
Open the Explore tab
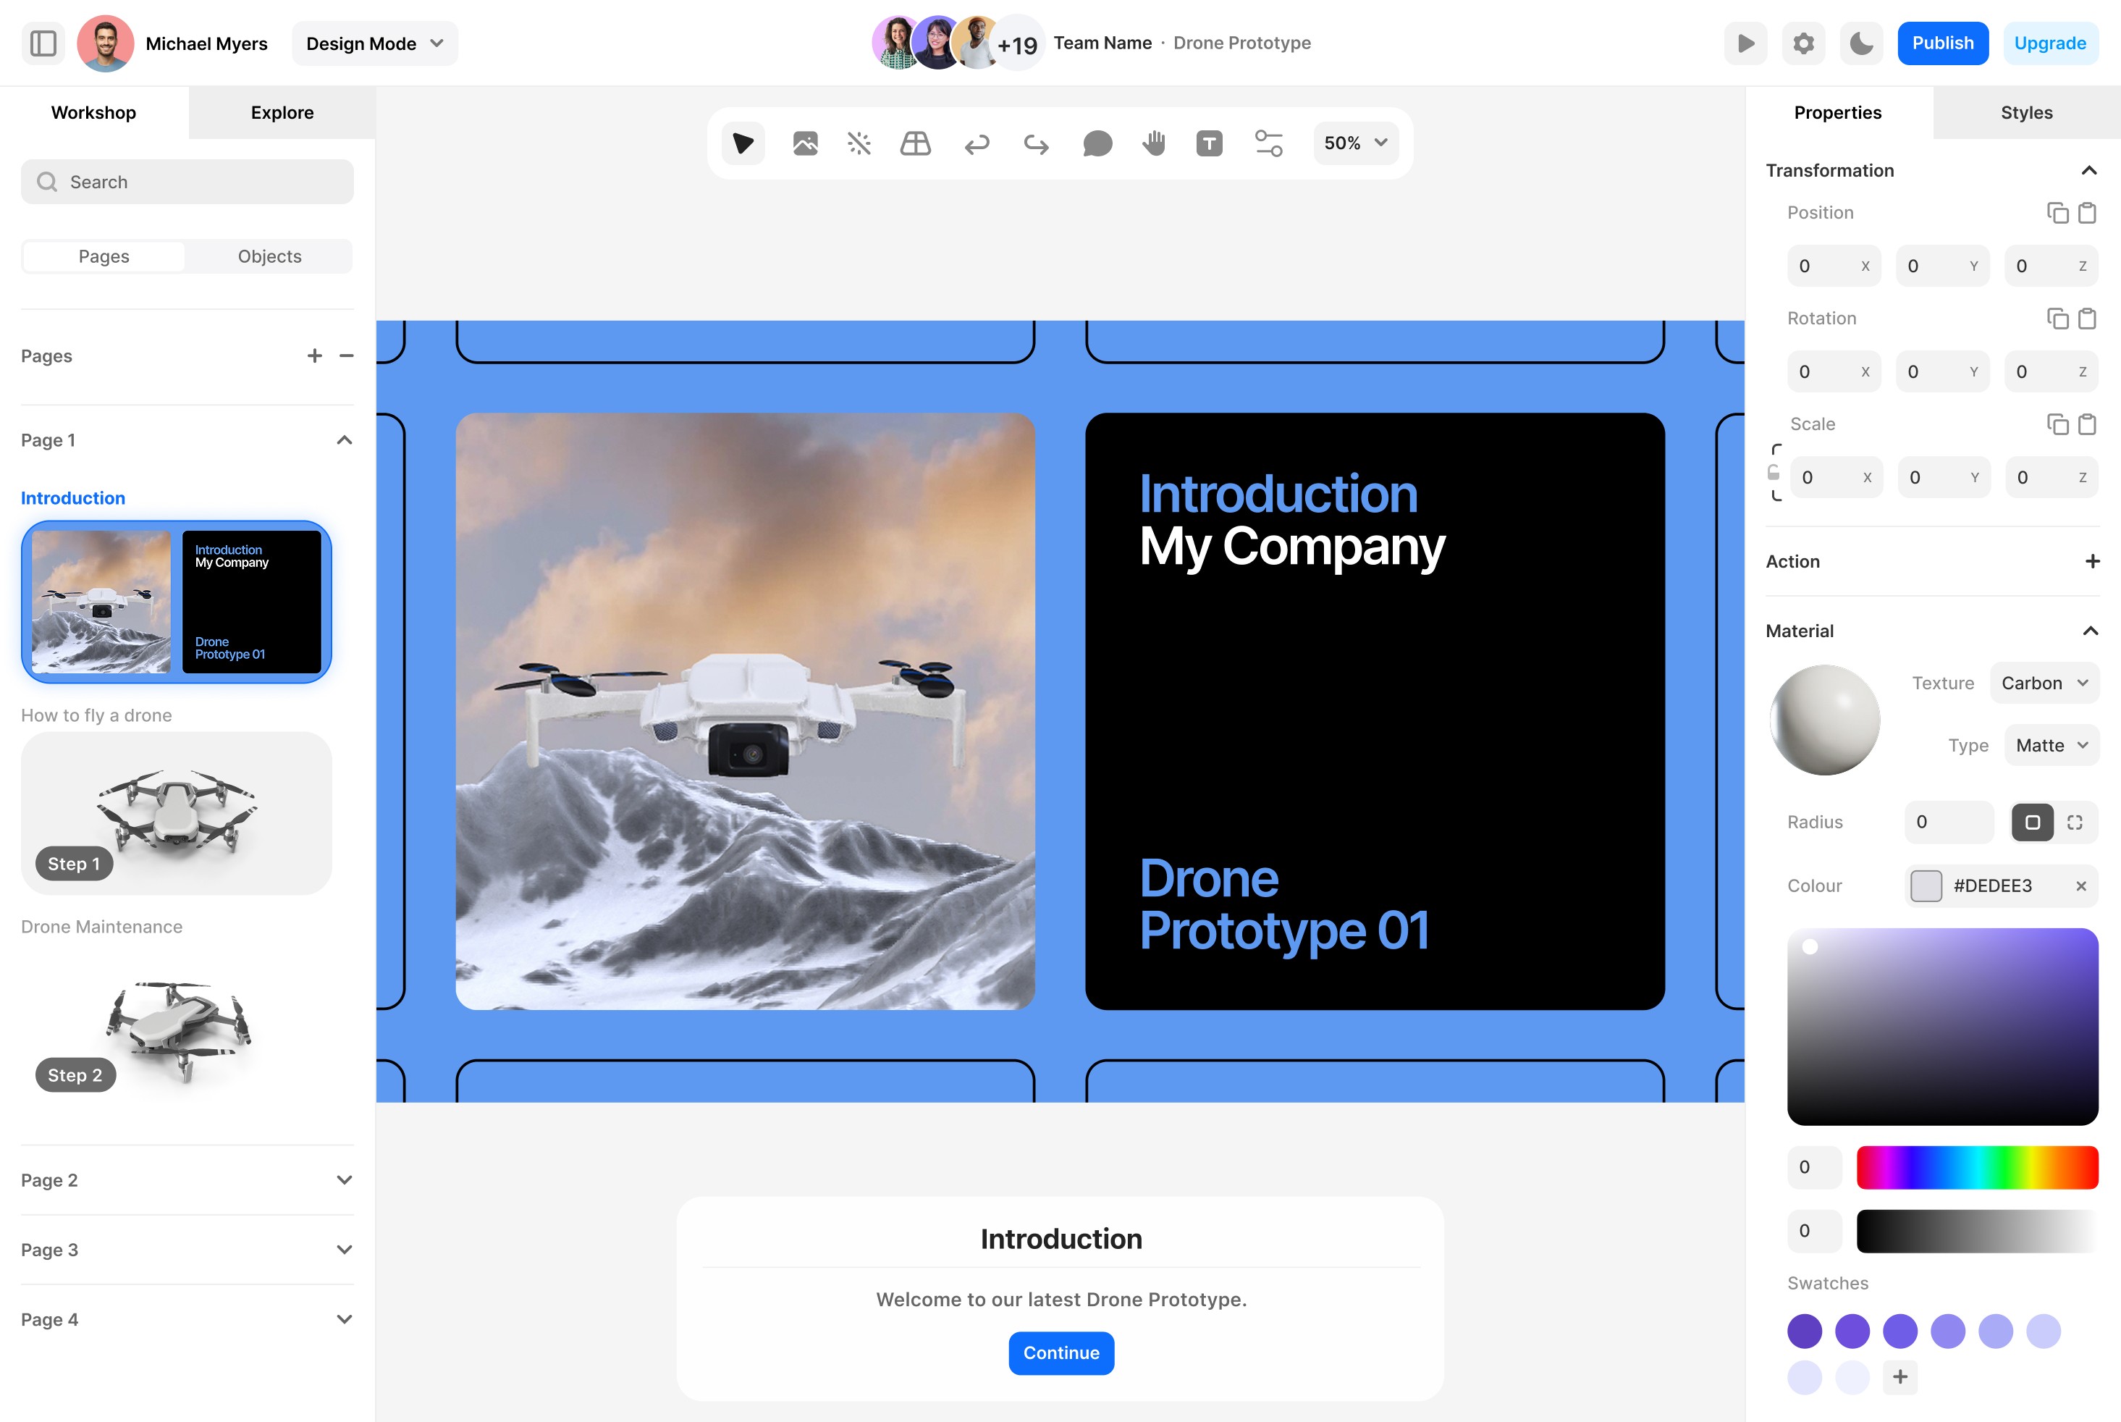pos(282,112)
